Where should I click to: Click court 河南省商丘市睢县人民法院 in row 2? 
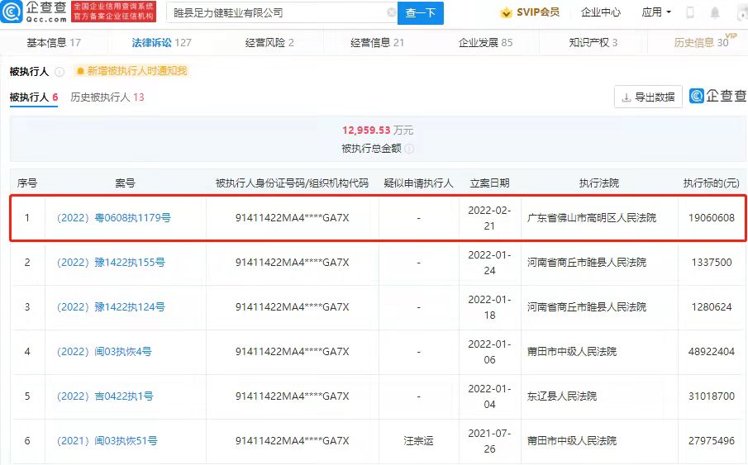[586, 263]
